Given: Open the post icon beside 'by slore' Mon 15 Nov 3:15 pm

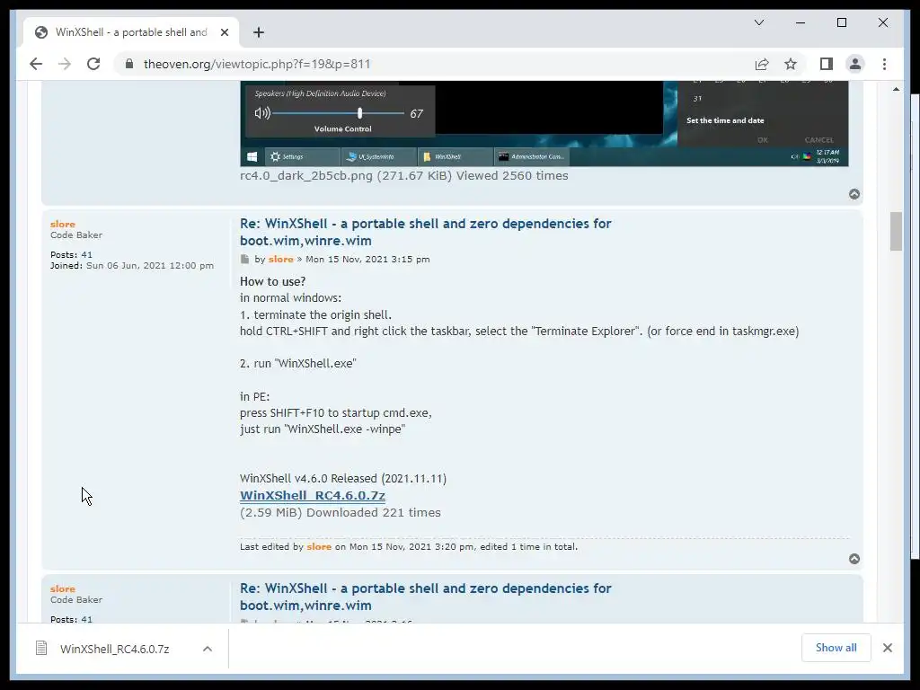Looking at the screenshot, I should click(x=244, y=260).
